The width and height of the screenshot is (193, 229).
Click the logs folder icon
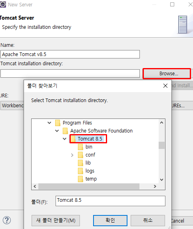point(80,171)
